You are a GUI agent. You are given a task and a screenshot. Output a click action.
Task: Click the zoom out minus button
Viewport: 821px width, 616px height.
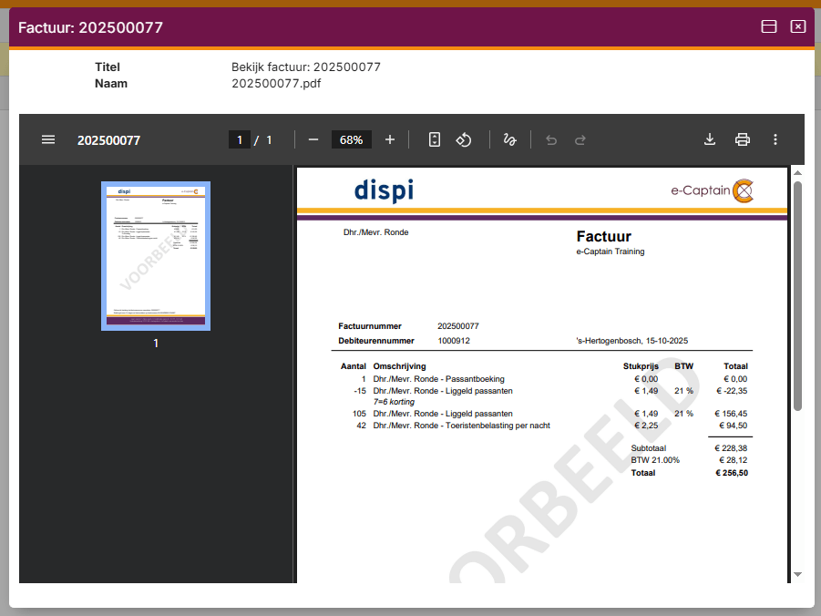(x=313, y=139)
